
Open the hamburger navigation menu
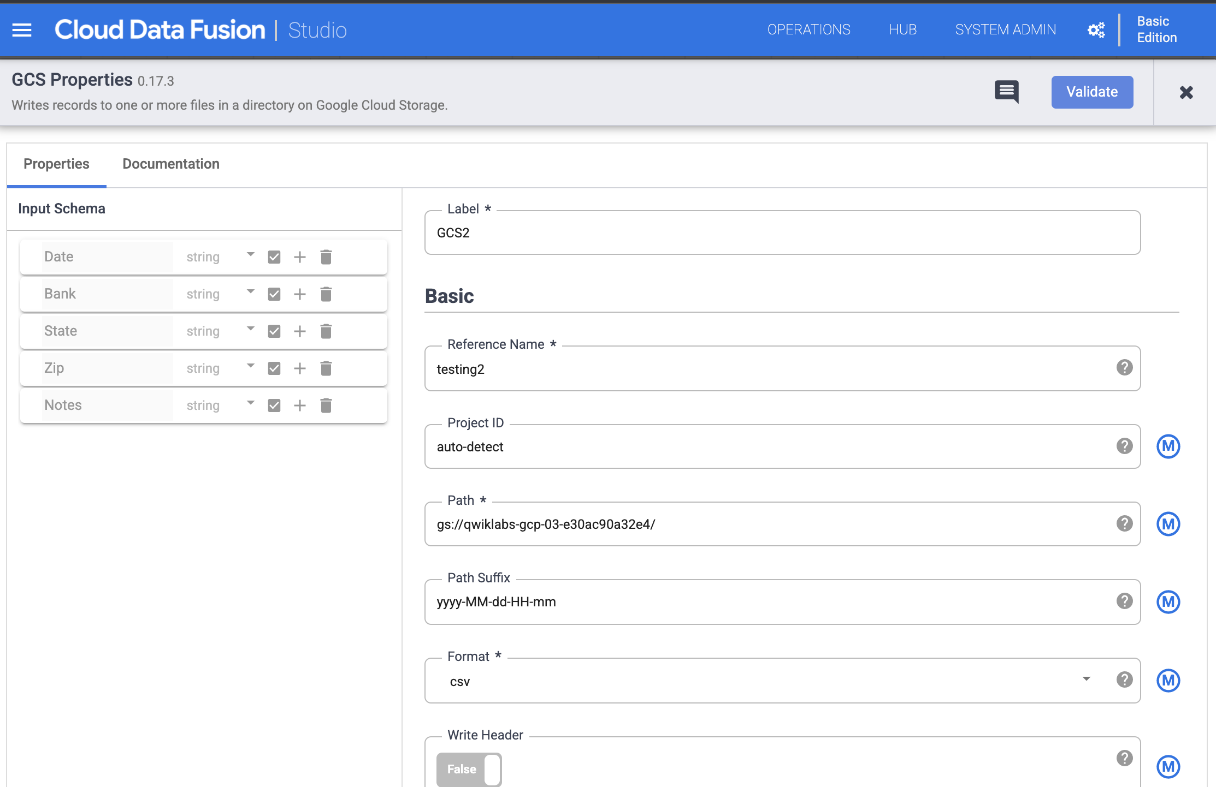pos(22,30)
